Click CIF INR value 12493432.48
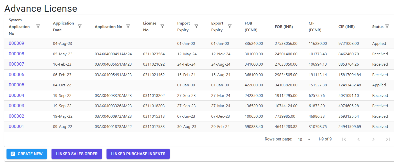This screenshot has width=394, height=163. (x=350, y=85)
